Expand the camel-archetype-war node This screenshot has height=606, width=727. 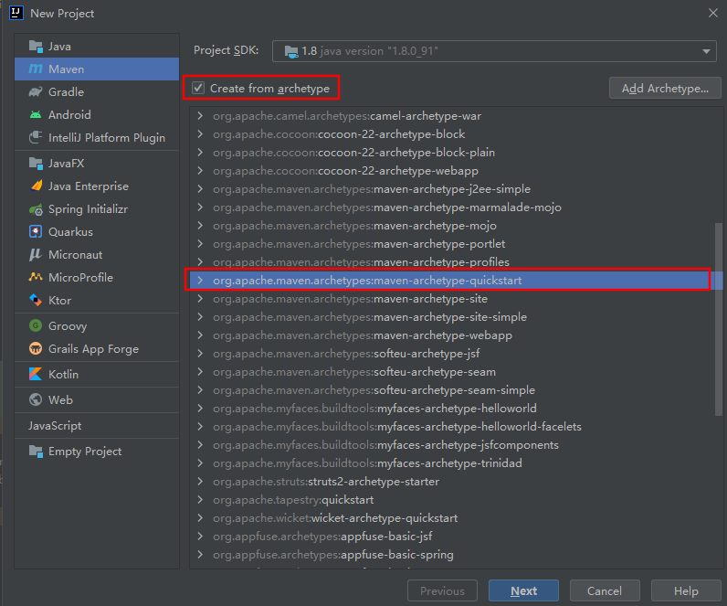coord(200,115)
